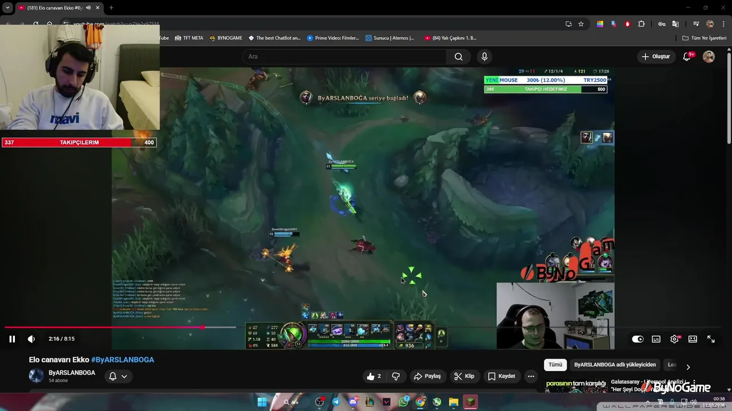Select the Tümü filter chip
This screenshot has height=411, width=732.
555,365
